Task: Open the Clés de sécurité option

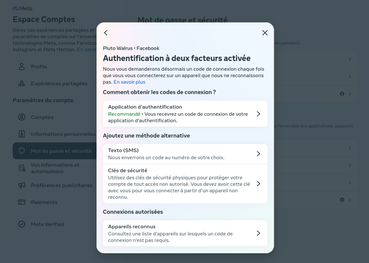Action: pyautogui.click(x=185, y=184)
